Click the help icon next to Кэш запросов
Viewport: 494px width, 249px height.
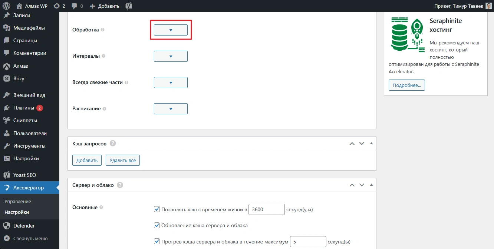(113, 144)
